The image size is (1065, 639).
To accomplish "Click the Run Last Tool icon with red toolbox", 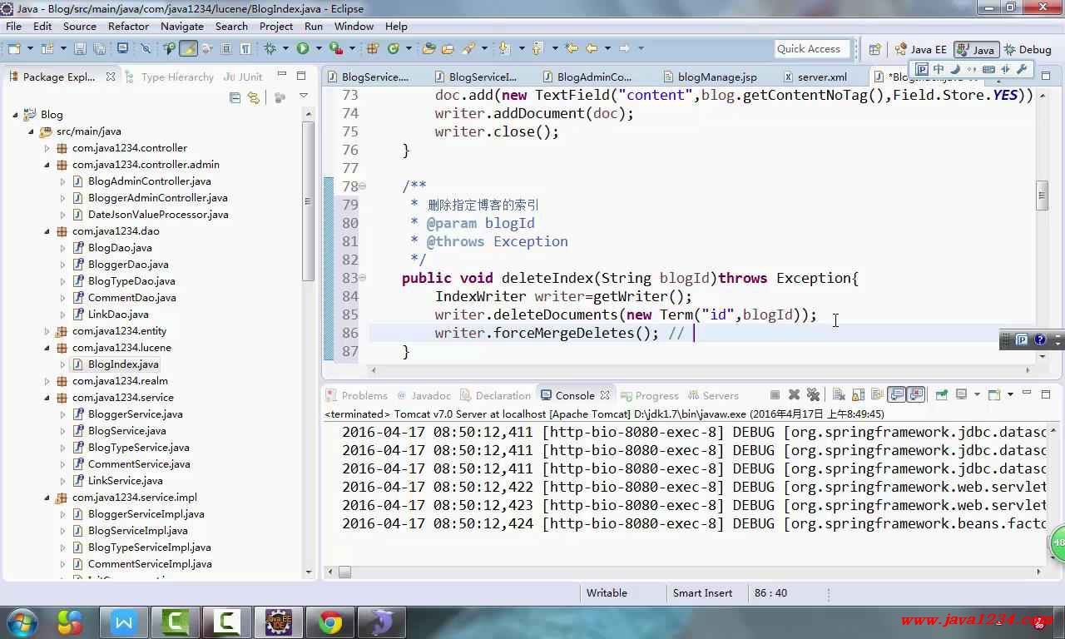I will [336, 48].
